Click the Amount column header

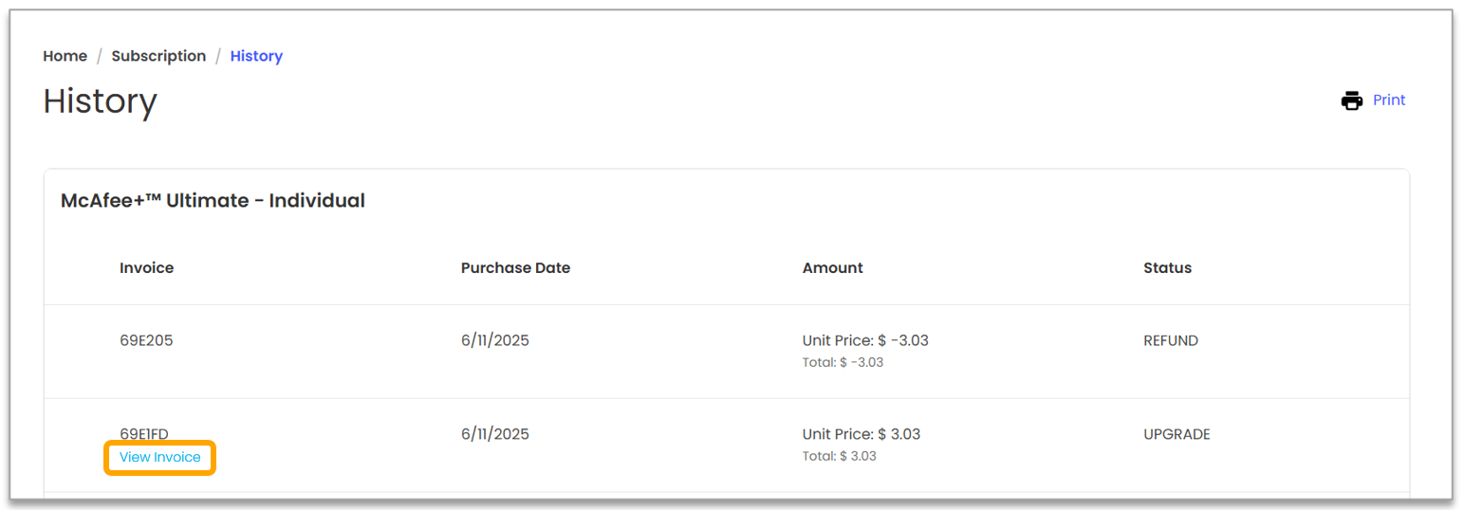pyautogui.click(x=832, y=267)
